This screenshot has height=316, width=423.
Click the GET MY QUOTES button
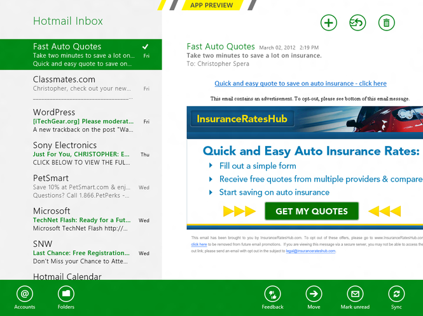coord(312,211)
